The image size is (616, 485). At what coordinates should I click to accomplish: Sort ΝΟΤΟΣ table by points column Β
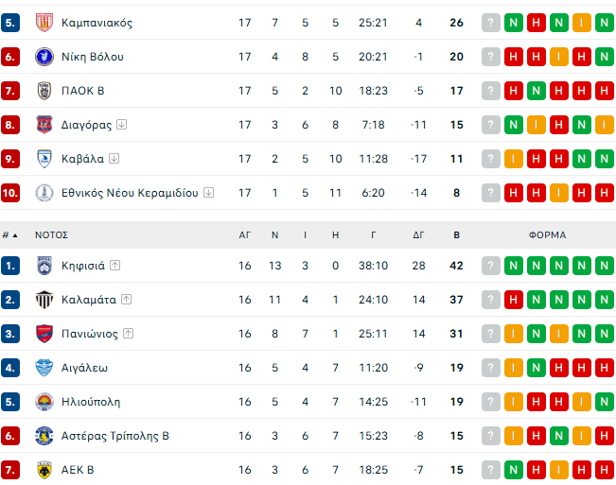[x=457, y=235]
